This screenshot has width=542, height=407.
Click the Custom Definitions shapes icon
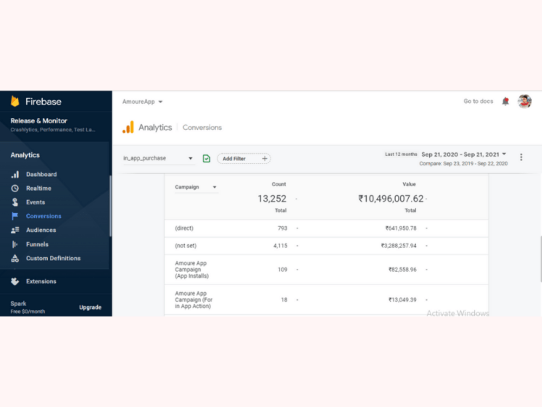15,258
